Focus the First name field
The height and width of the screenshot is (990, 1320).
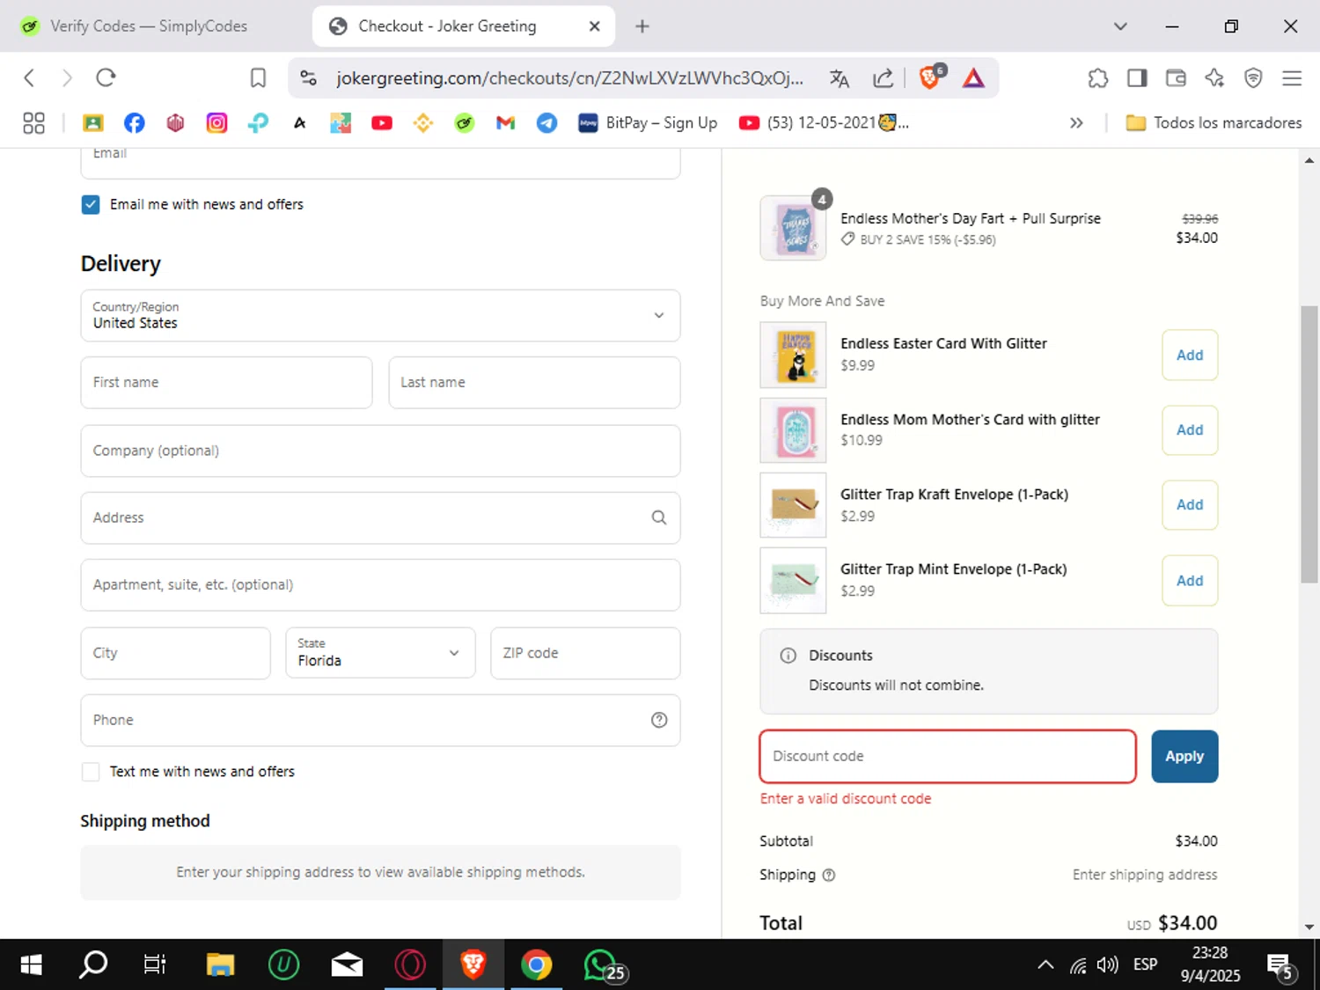pos(226,383)
